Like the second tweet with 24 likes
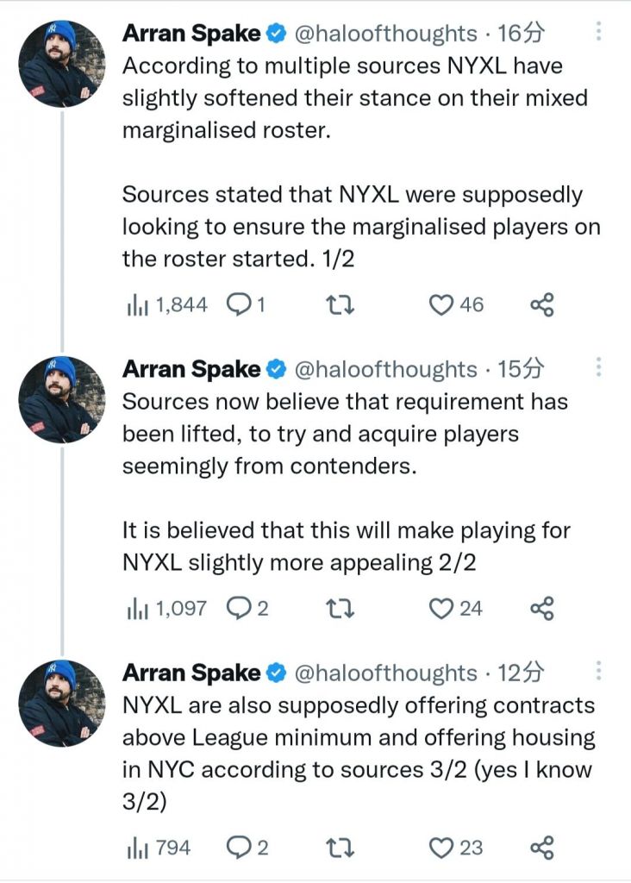 click(441, 609)
